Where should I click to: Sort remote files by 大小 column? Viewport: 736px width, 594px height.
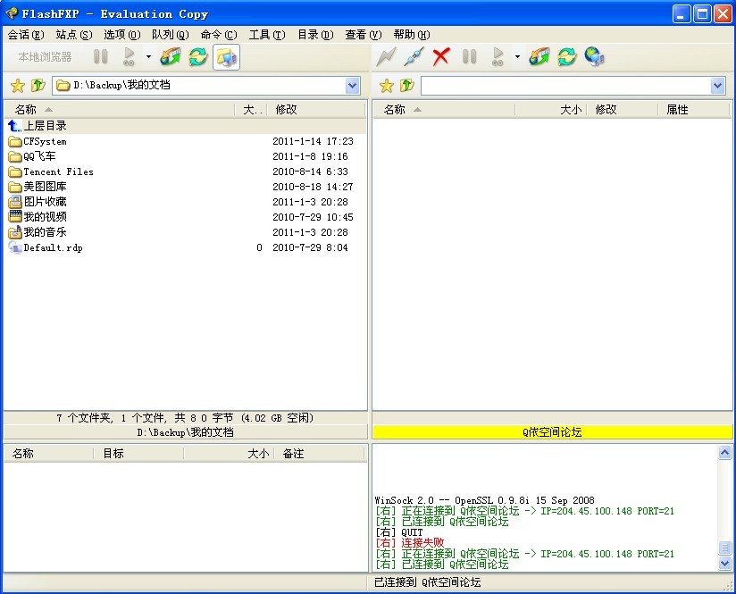coord(551,110)
